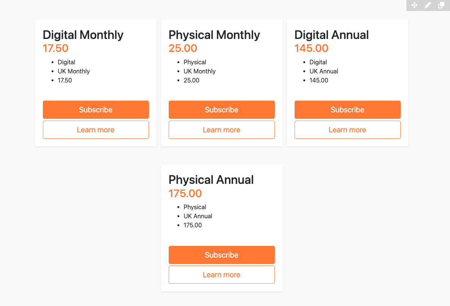Learn more about Physical Monthly
The width and height of the screenshot is (450, 306).
pos(221,130)
